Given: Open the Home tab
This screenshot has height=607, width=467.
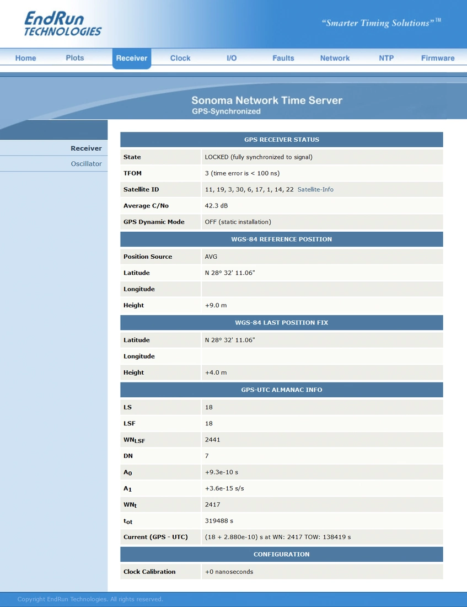Looking at the screenshot, I should pyautogui.click(x=25, y=58).
